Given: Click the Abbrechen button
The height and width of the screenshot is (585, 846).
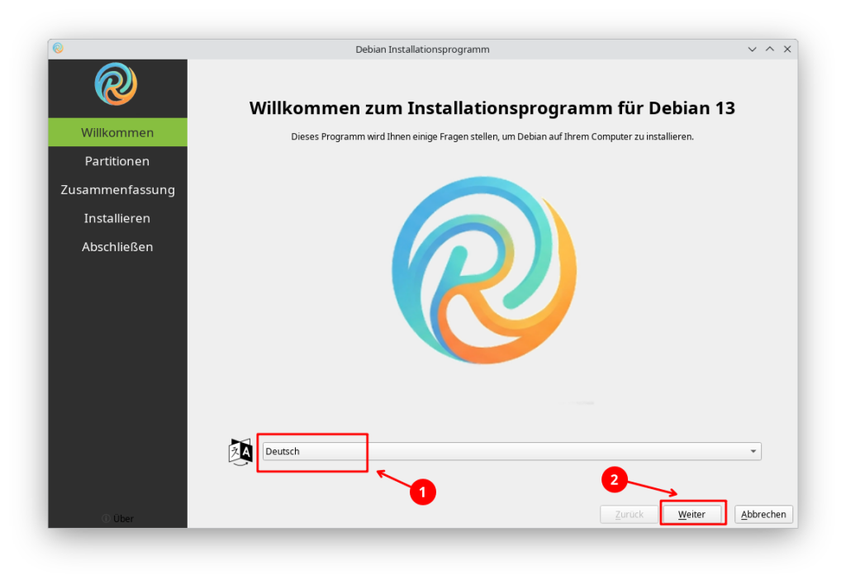Looking at the screenshot, I should click(763, 514).
